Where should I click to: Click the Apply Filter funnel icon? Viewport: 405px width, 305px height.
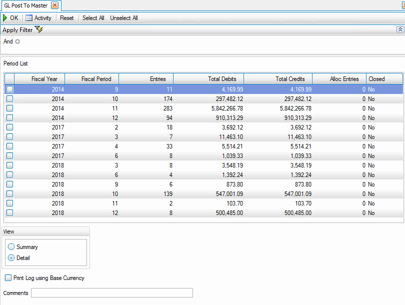point(39,30)
